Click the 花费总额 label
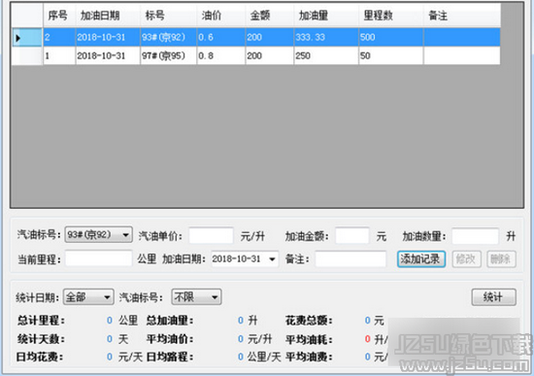Screen dimensions: 534x376 309,321
